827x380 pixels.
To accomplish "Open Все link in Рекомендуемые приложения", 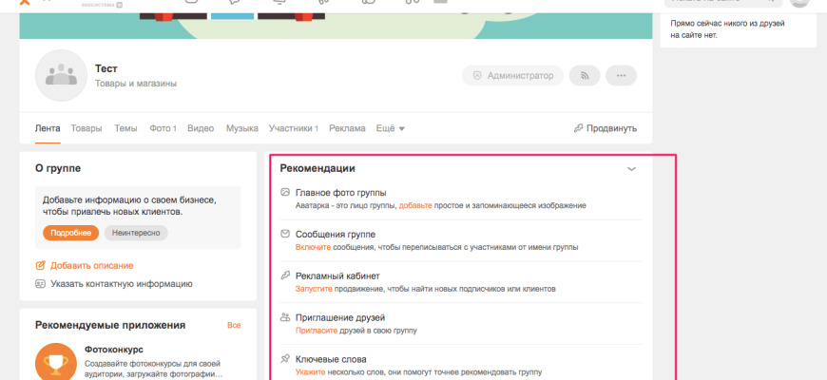I will 234,325.
